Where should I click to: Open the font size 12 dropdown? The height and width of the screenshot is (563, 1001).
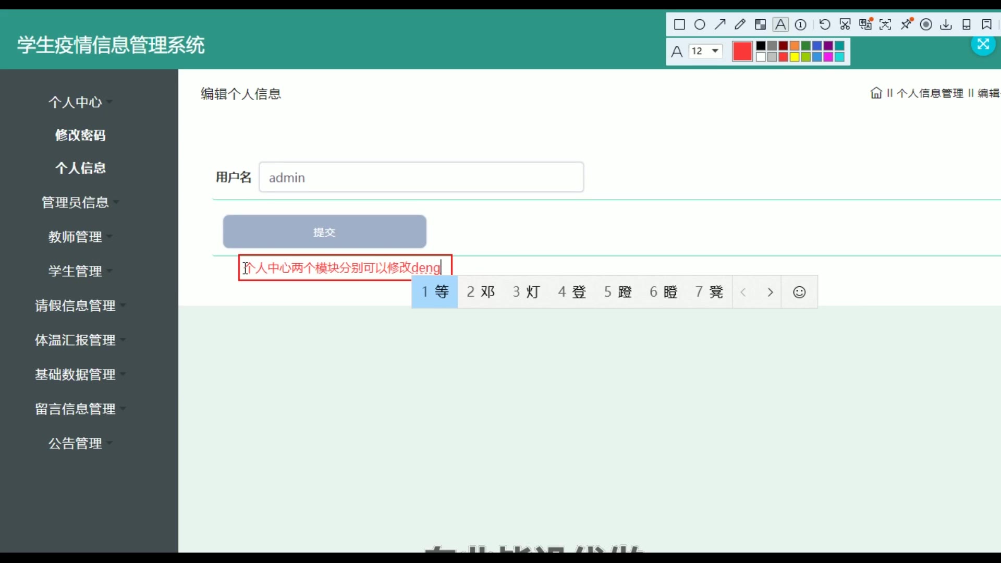point(705,51)
